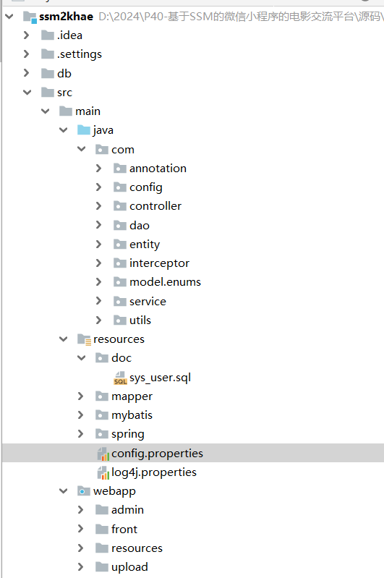
Task: Collapse the src folder
Action: pyautogui.click(x=27, y=92)
